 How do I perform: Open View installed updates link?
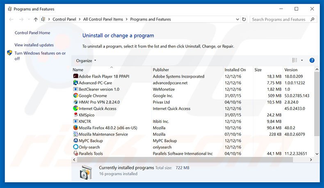pyautogui.click(x=34, y=45)
